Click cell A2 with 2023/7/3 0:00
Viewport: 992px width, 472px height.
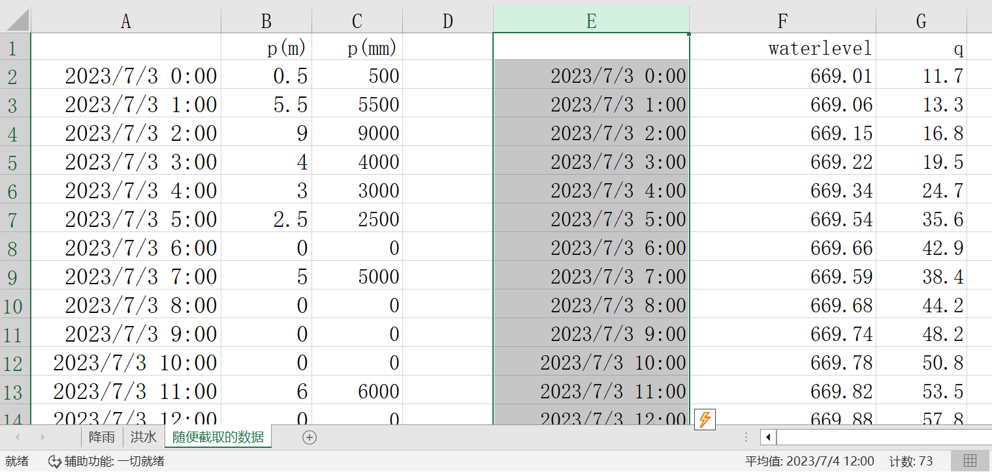(126, 76)
